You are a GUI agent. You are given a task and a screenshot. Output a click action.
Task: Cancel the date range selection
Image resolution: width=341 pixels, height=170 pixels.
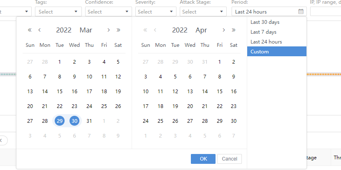click(230, 159)
